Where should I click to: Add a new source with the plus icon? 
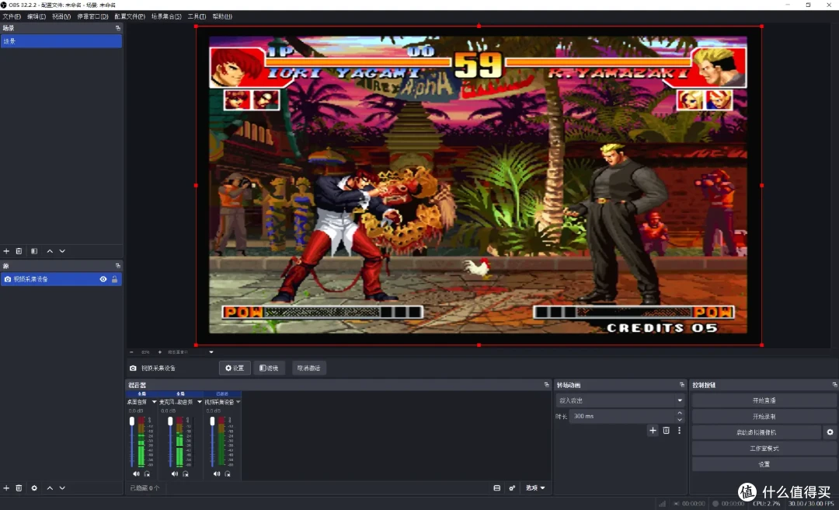[6, 488]
